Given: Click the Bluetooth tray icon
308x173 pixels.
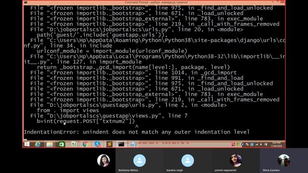Looking at the screenshot, I should tap(243, 144).
